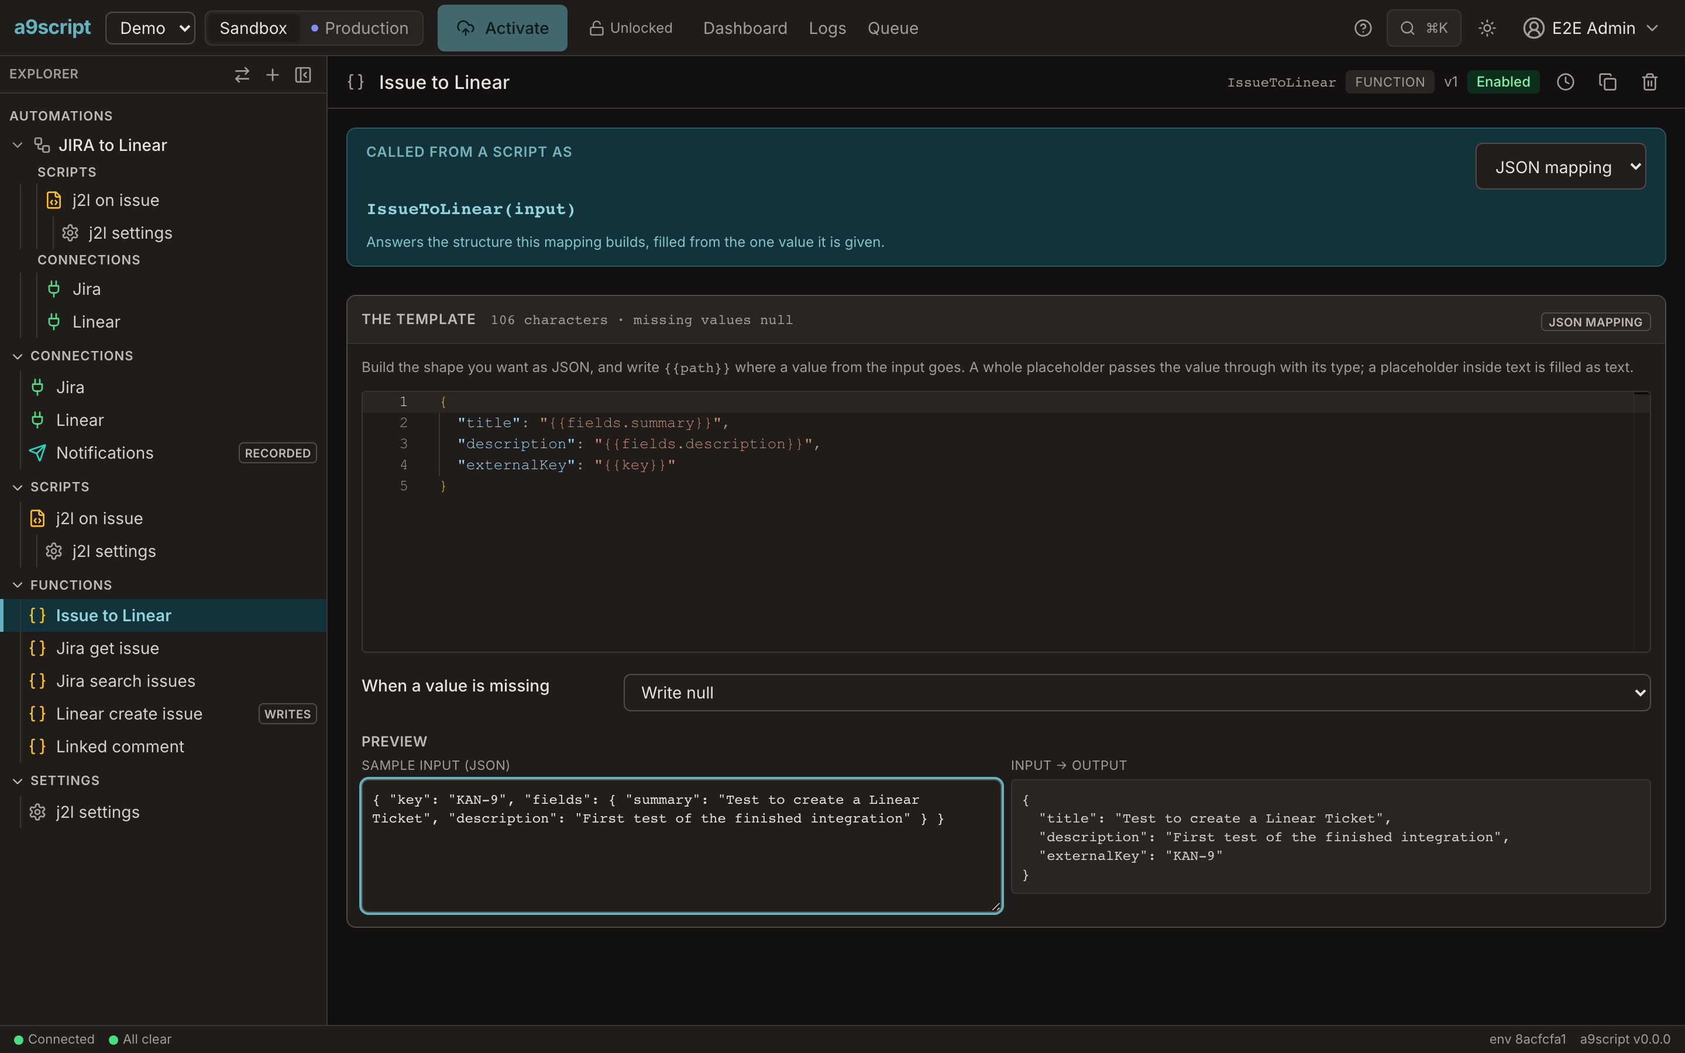The width and height of the screenshot is (1685, 1053).
Task: Click the All clear status indicator
Action: click(x=140, y=1039)
